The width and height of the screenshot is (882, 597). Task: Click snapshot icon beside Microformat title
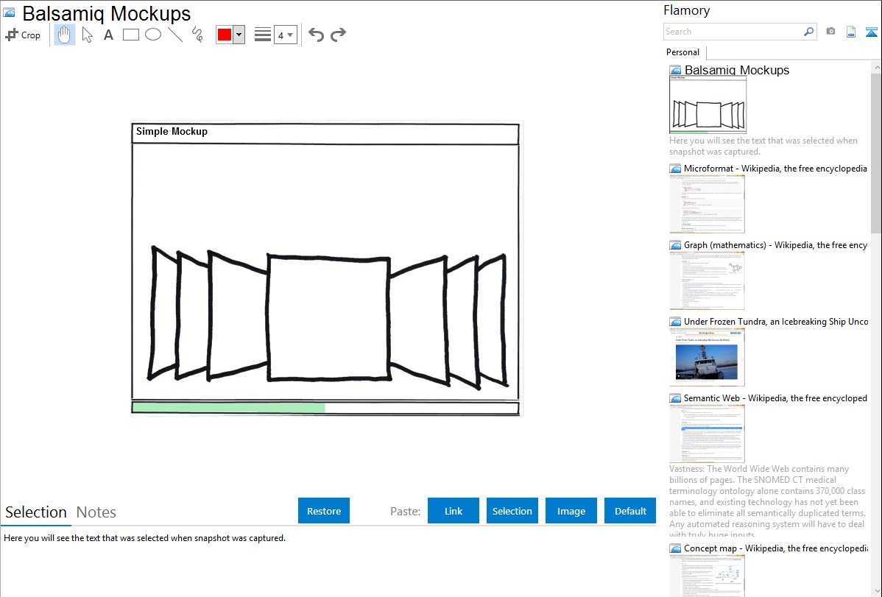(x=675, y=169)
